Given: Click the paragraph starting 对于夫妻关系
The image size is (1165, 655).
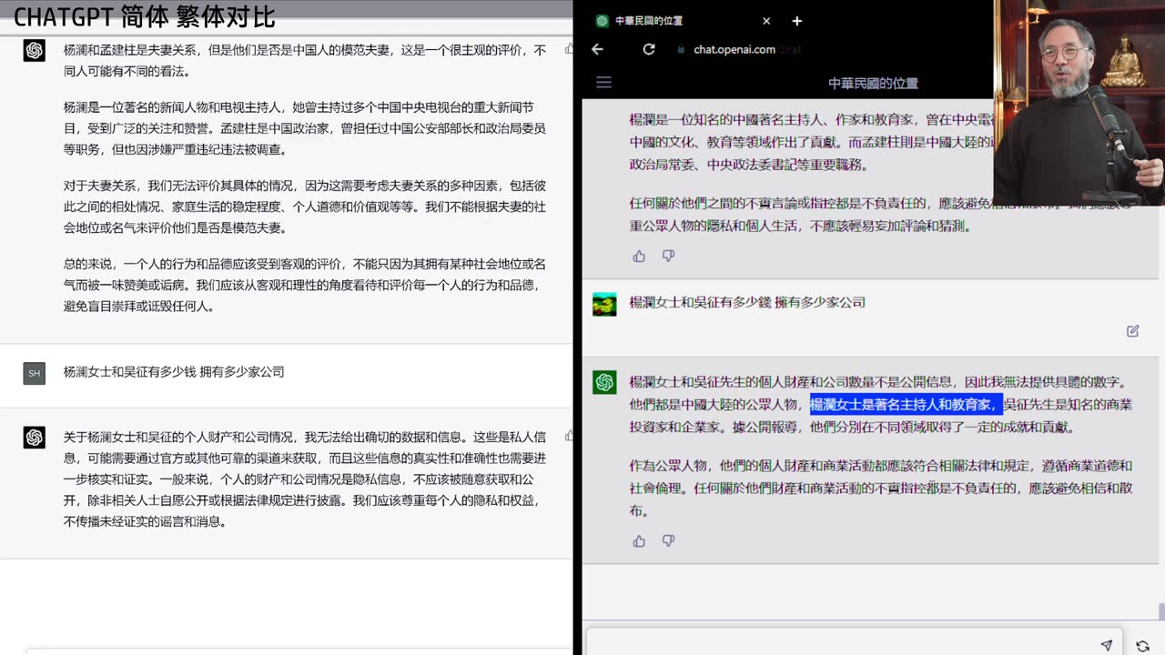Looking at the screenshot, I should point(305,207).
